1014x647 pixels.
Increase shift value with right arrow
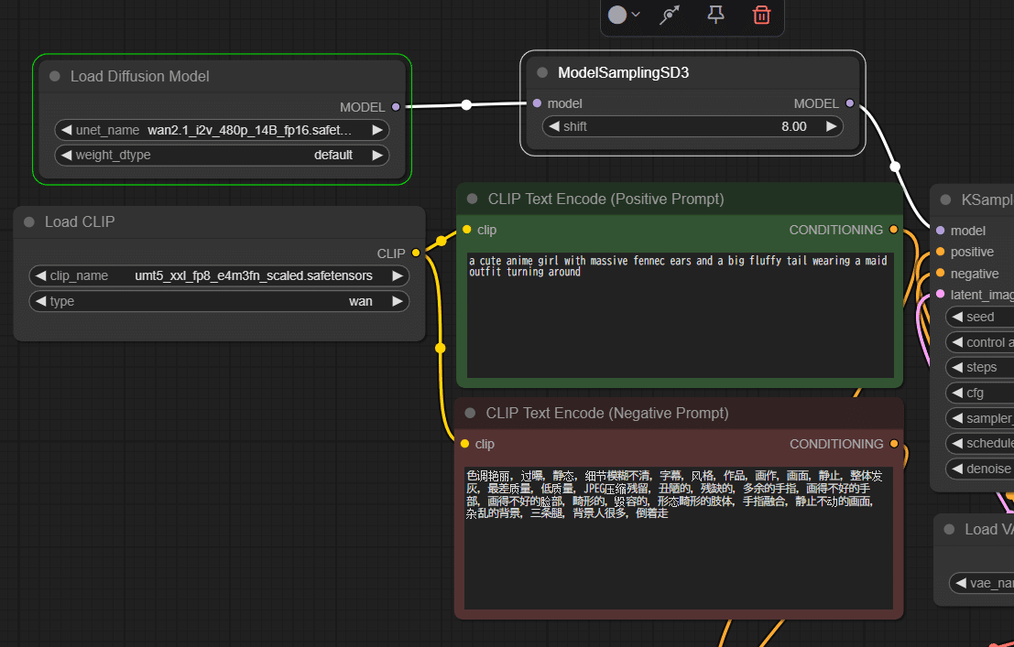832,126
